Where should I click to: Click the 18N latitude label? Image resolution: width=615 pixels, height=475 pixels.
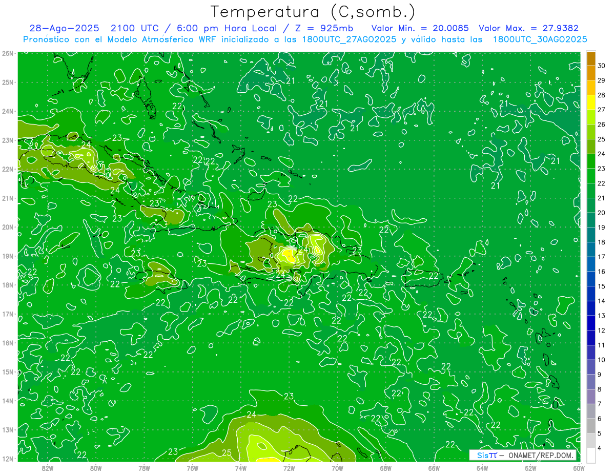click(7, 285)
